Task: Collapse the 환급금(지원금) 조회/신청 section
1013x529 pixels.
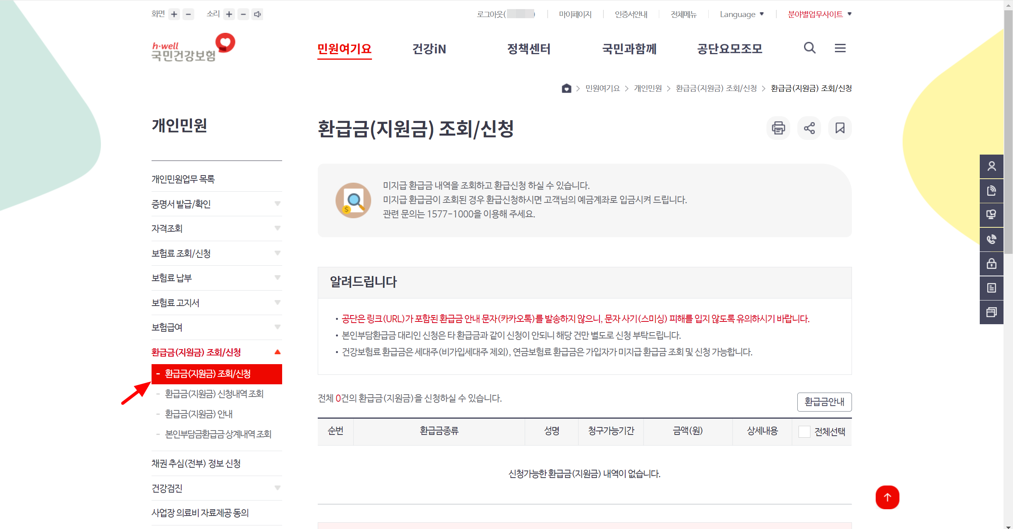Action: (x=277, y=352)
